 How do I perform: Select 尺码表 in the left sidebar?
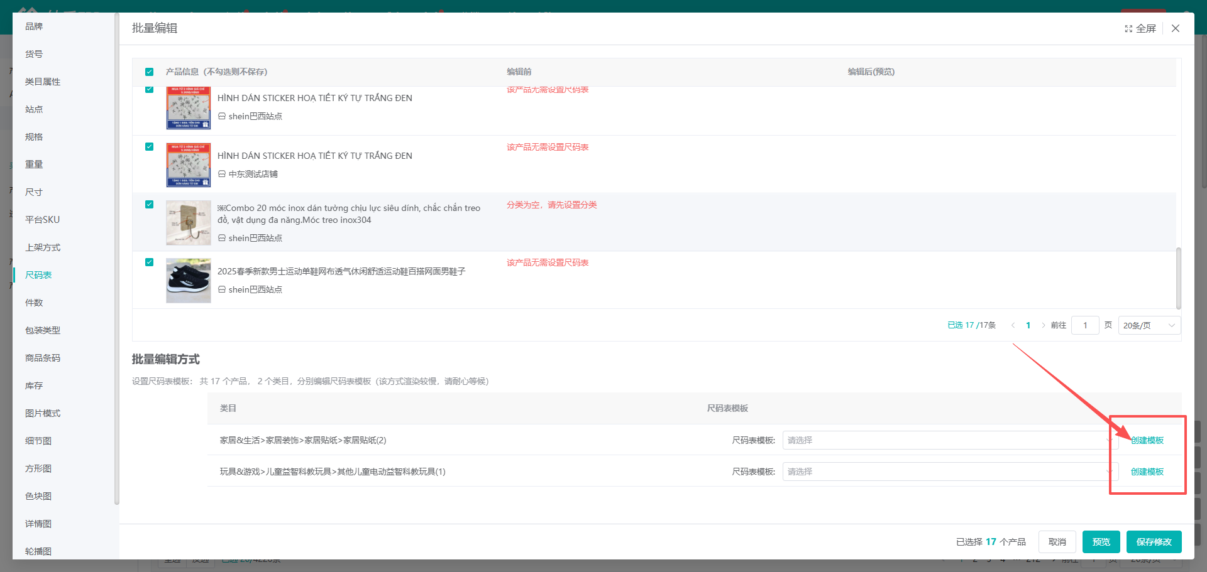tap(38, 275)
